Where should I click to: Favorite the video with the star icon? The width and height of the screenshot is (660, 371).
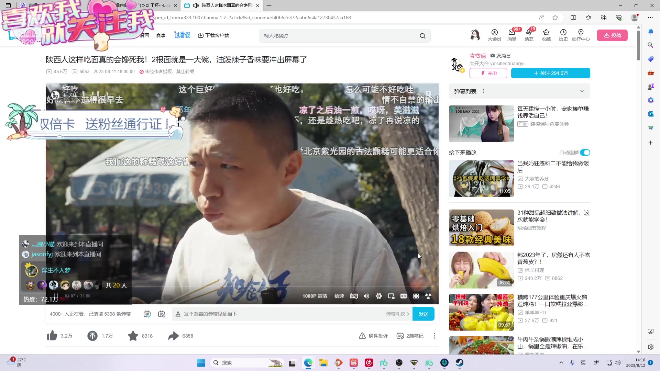click(133, 336)
